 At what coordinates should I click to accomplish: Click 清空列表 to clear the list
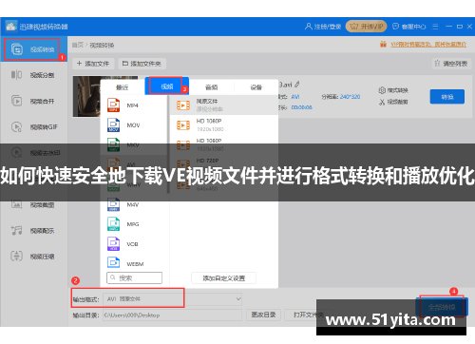point(451,64)
